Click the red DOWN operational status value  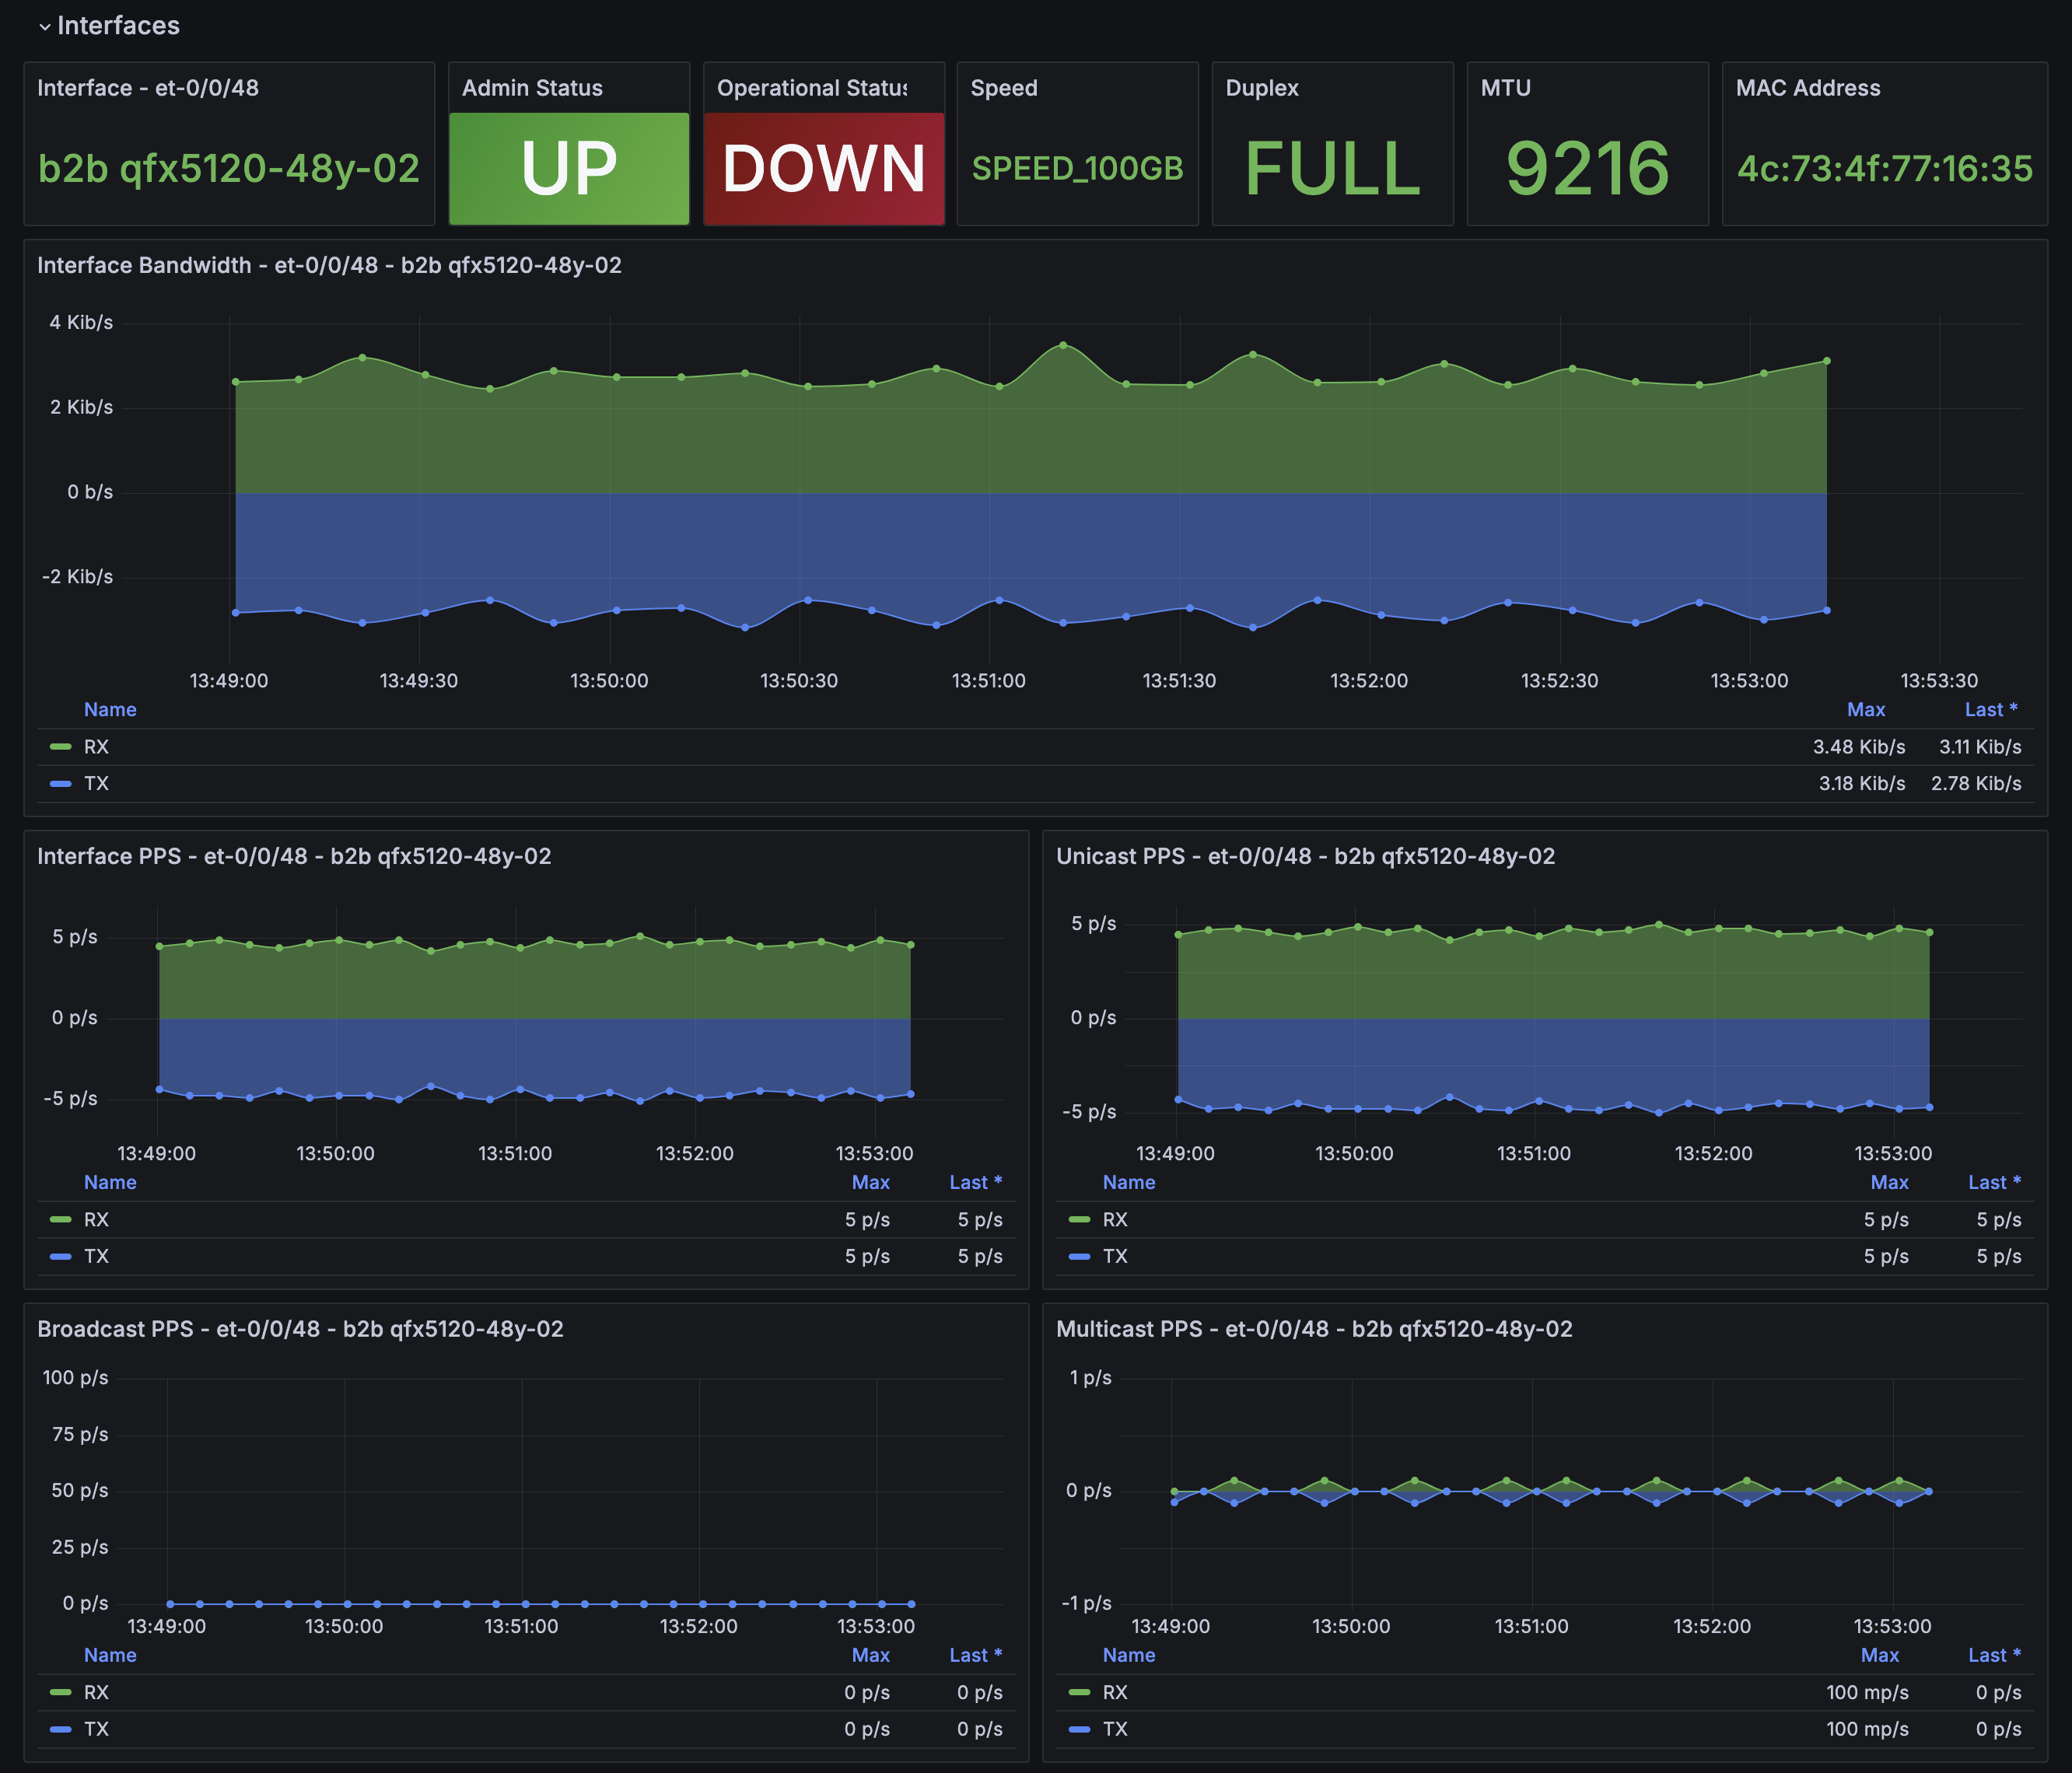(x=824, y=168)
